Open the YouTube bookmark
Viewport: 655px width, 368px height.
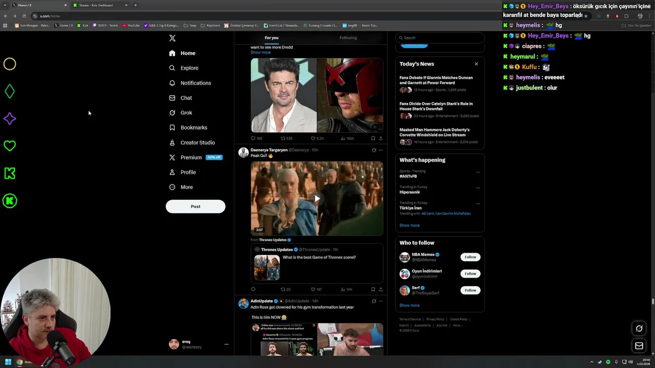point(131,25)
